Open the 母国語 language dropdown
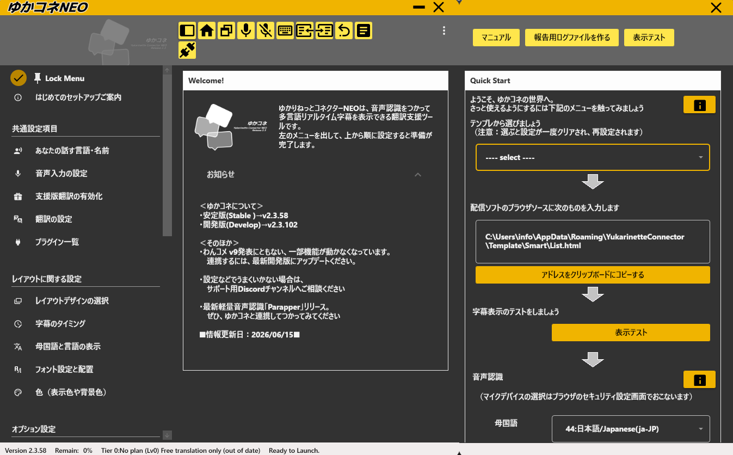The image size is (733, 455). coord(631,429)
